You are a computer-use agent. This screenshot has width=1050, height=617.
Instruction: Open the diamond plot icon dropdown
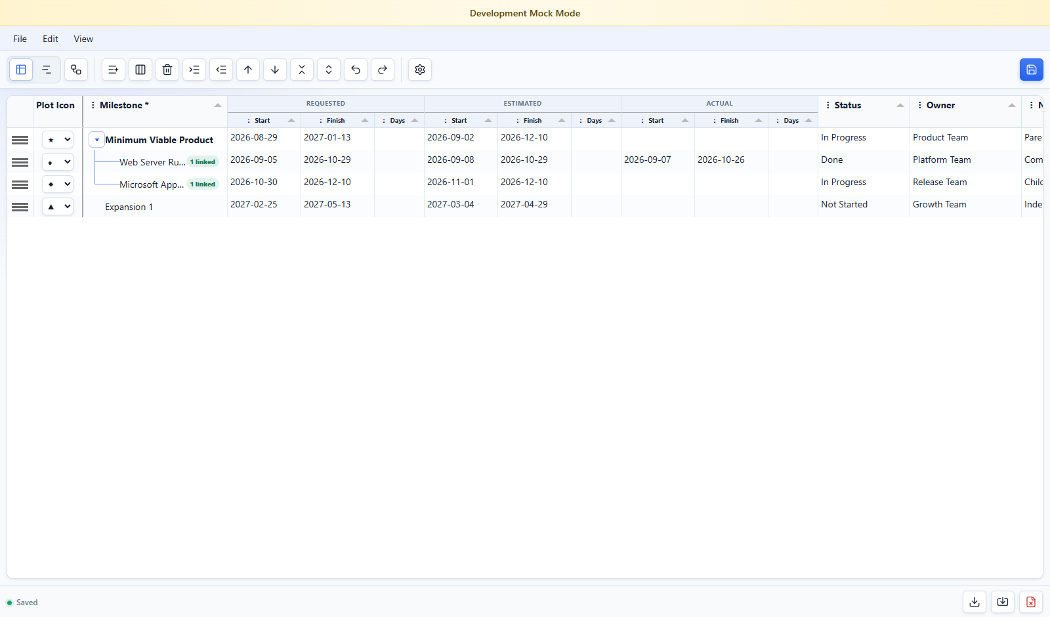tap(58, 184)
